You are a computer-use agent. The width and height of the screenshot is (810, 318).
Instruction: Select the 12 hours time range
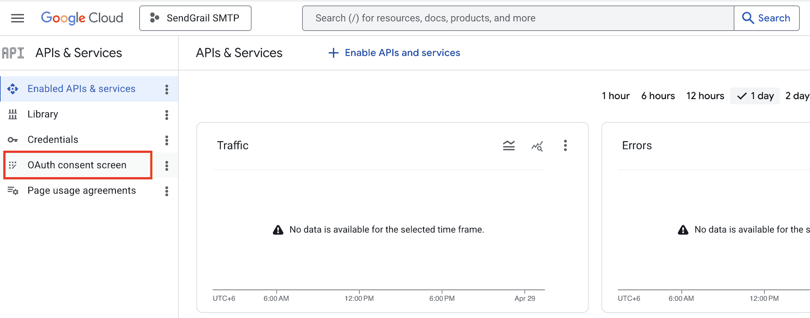[705, 96]
